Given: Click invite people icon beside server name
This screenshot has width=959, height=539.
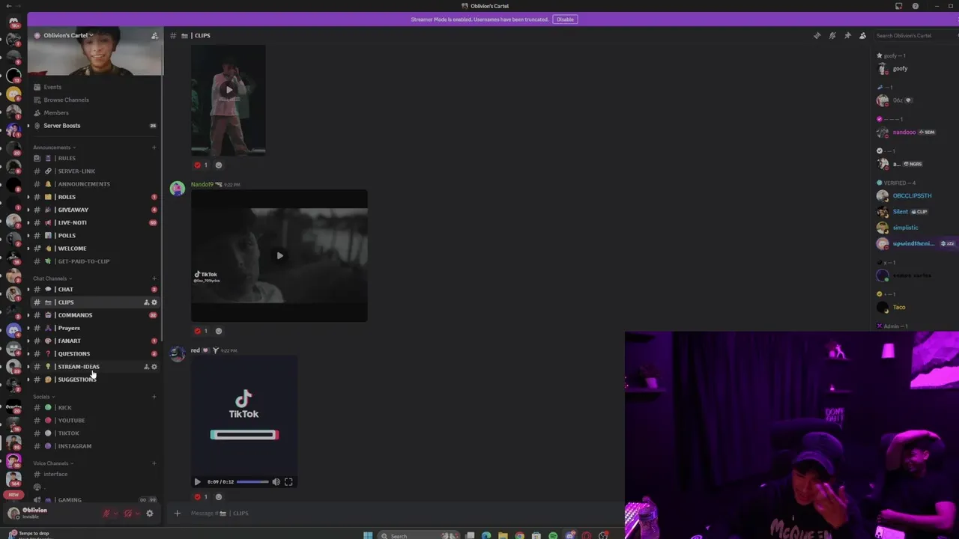Looking at the screenshot, I should pos(154,35).
